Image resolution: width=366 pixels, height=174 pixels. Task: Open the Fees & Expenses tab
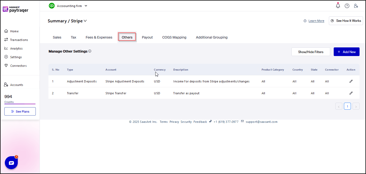click(99, 37)
